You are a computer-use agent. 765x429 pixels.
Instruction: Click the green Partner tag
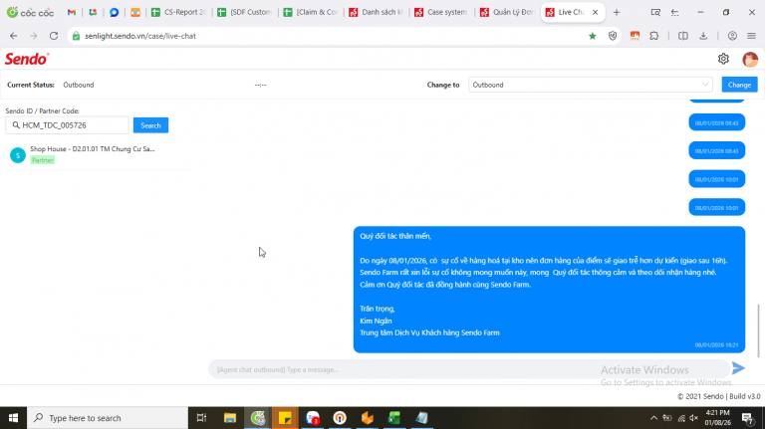[43, 160]
